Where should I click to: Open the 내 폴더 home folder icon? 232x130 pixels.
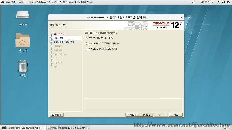point(23,40)
